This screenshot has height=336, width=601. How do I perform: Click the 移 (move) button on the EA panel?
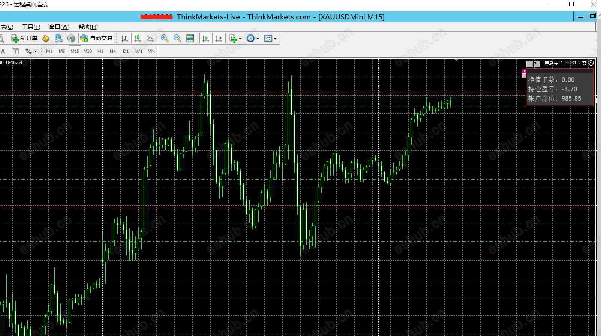coord(537,64)
